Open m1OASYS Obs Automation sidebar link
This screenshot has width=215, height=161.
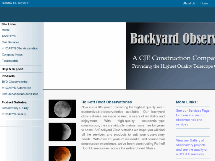[20, 48]
